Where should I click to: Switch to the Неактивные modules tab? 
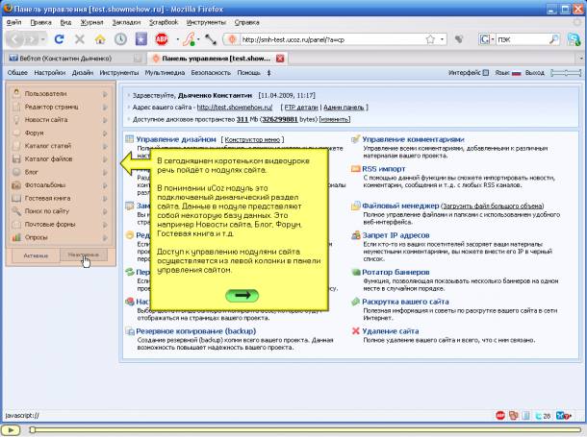tap(84, 255)
